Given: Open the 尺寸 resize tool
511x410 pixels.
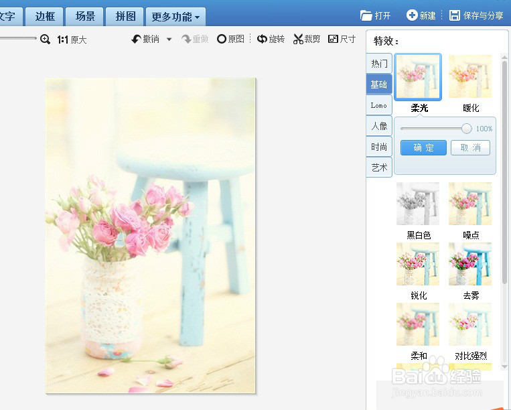Looking at the screenshot, I should click(x=342, y=40).
